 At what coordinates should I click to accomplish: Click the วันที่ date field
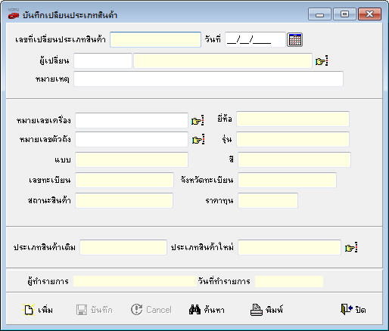click(x=255, y=39)
